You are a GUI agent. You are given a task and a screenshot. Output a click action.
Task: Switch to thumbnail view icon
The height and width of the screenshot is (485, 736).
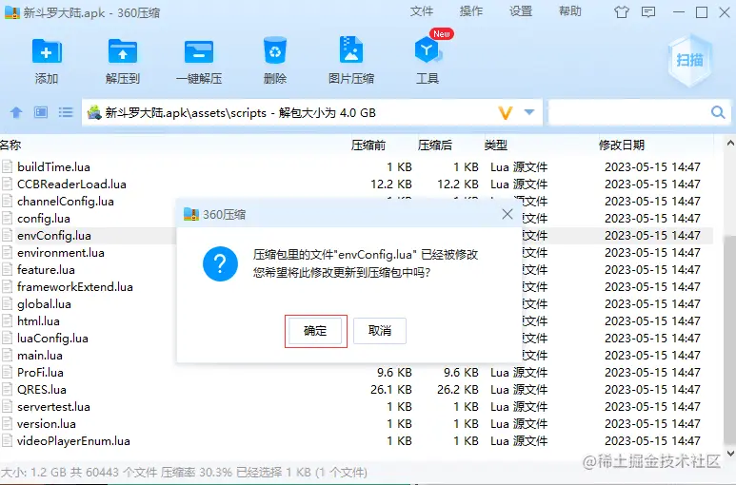tap(41, 112)
